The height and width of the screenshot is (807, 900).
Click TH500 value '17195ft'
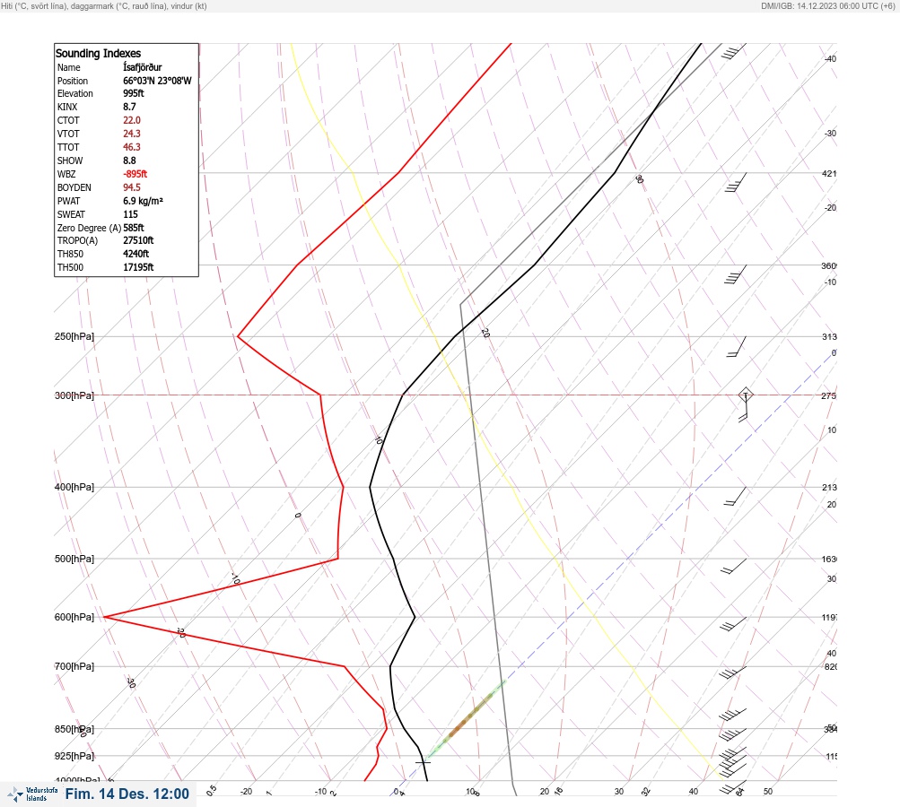point(138,267)
